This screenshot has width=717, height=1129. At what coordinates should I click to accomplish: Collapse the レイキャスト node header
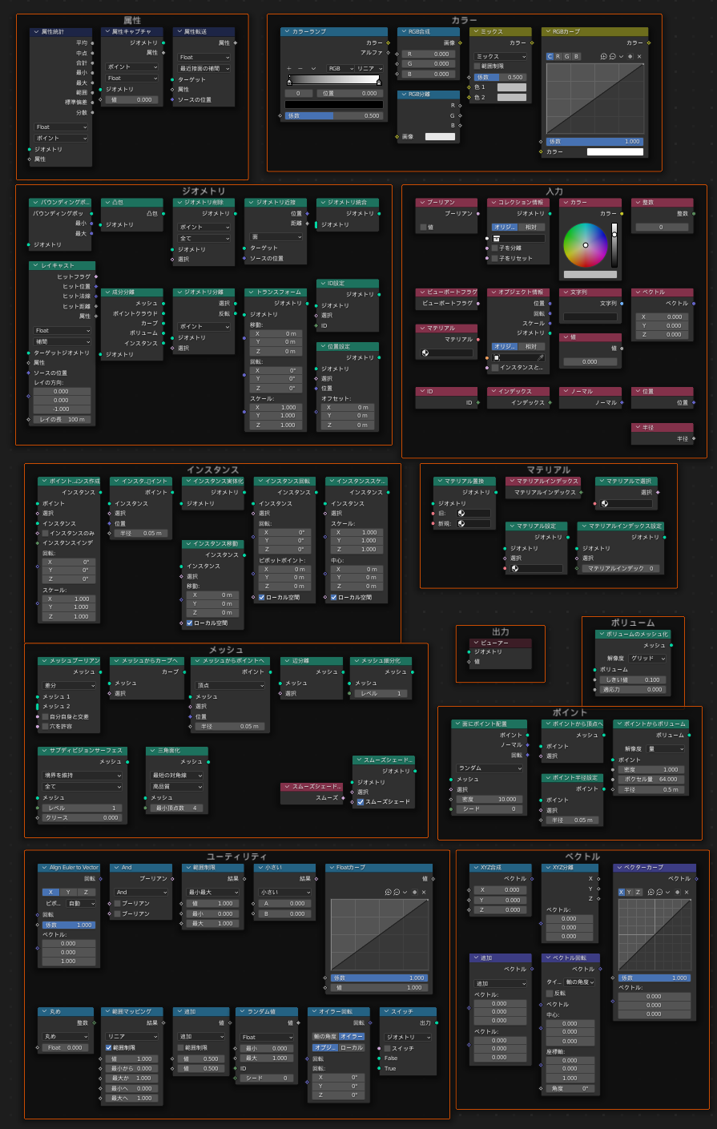pyautogui.click(x=34, y=265)
